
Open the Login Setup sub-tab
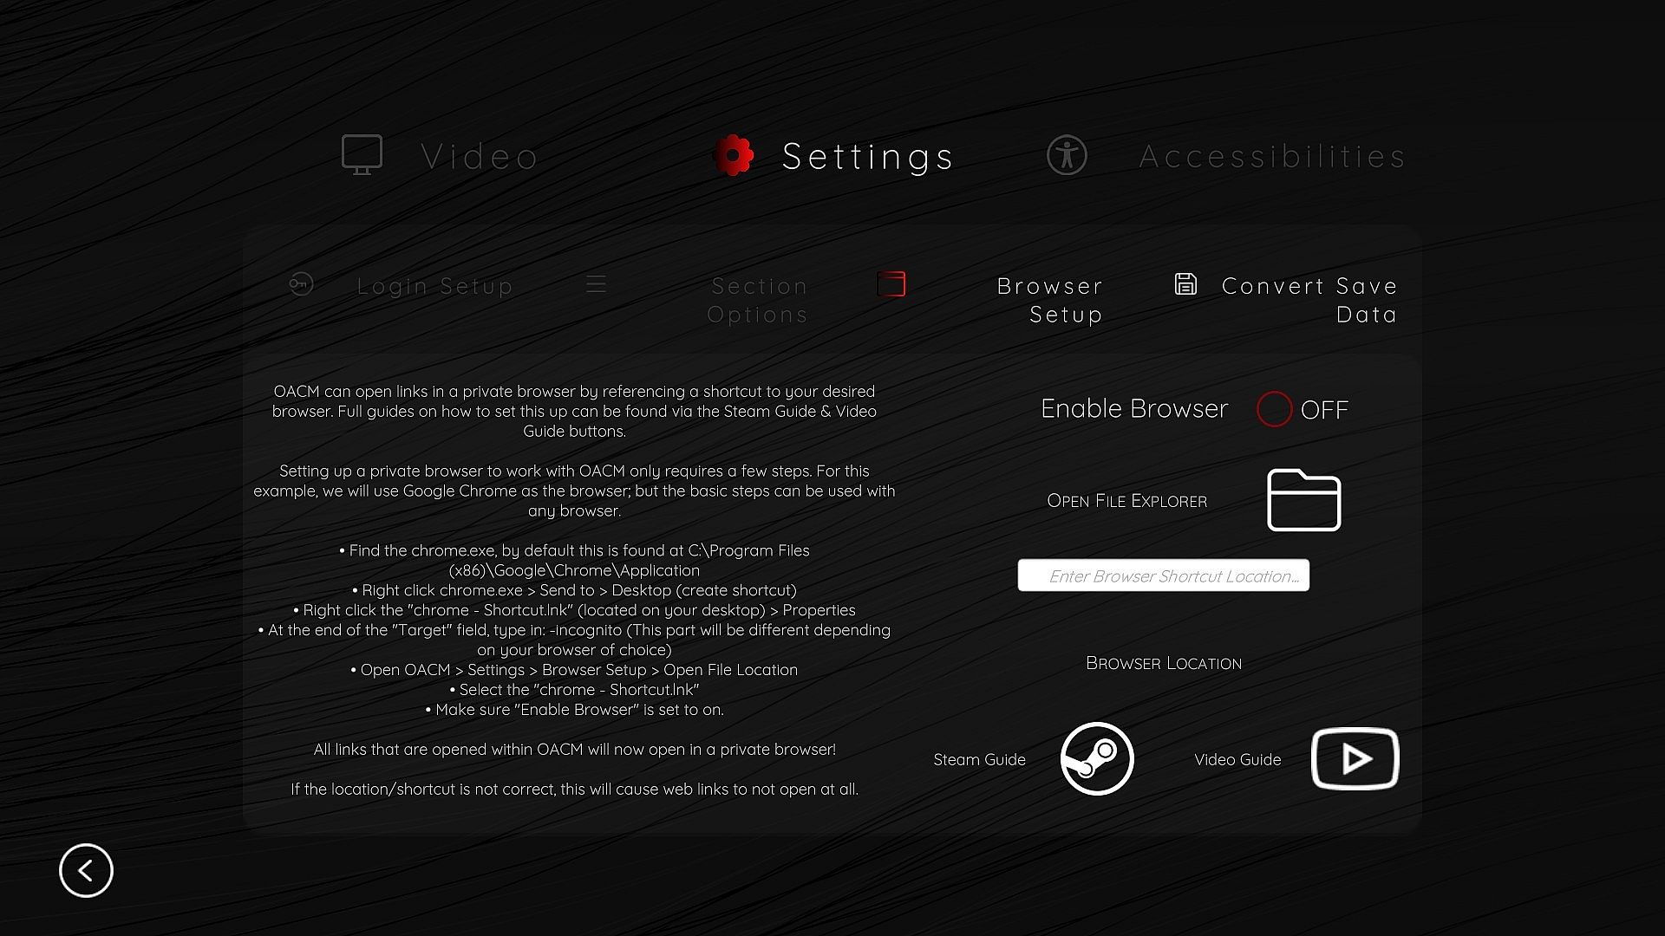click(x=434, y=286)
